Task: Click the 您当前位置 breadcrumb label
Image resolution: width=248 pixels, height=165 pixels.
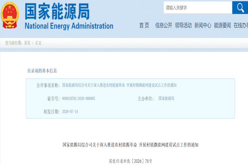Action: [14, 43]
